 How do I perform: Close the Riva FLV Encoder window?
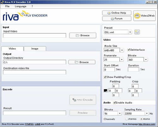coord(155,2)
